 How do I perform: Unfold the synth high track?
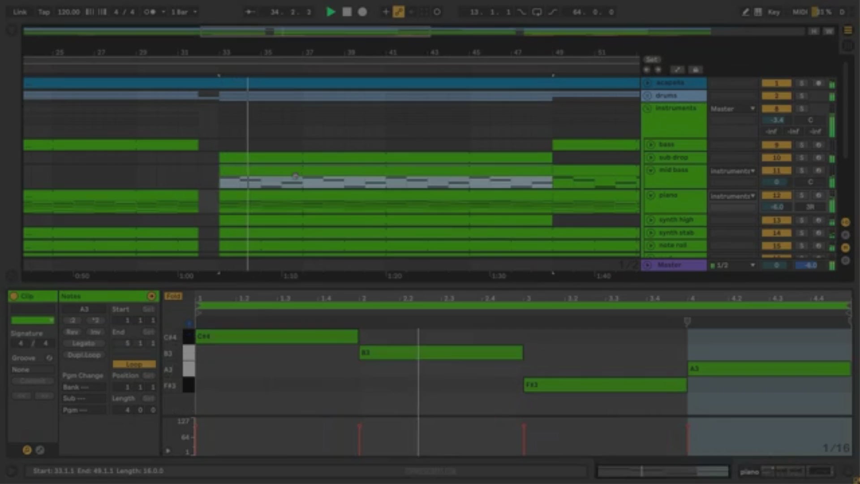(651, 220)
